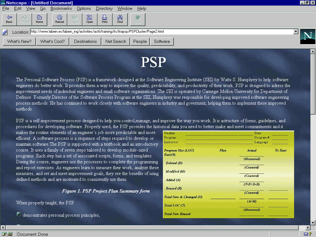Click the What's Cool? directory button
316x237 pixels.
(x=52, y=42)
